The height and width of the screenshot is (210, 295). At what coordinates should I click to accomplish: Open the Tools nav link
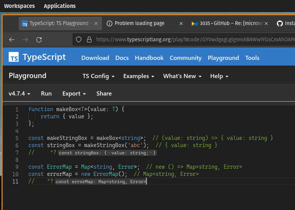(x=252, y=58)
